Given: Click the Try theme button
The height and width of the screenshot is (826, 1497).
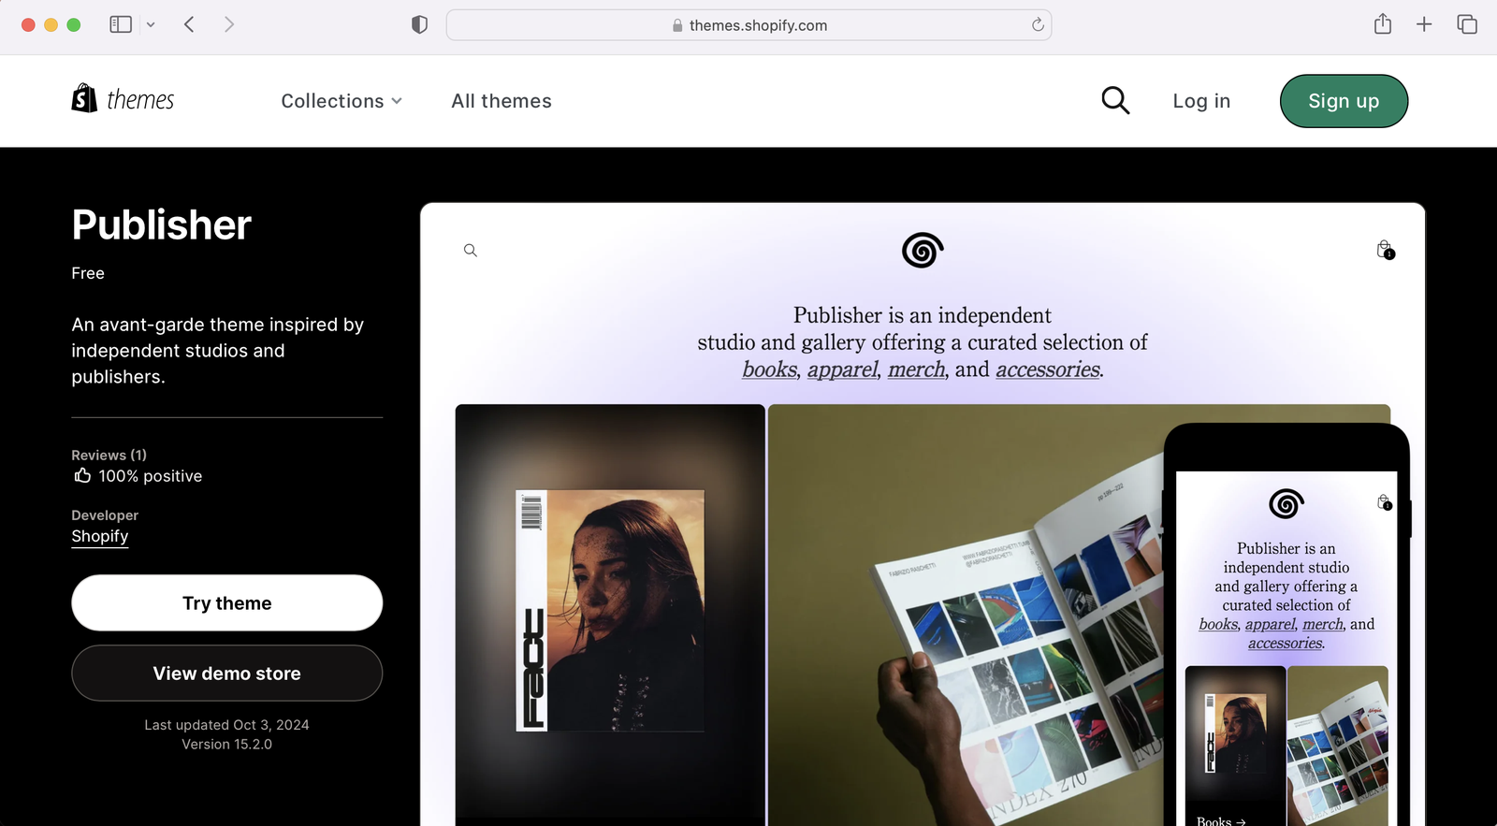Looking at the screenshot, I should pos(227,603).
